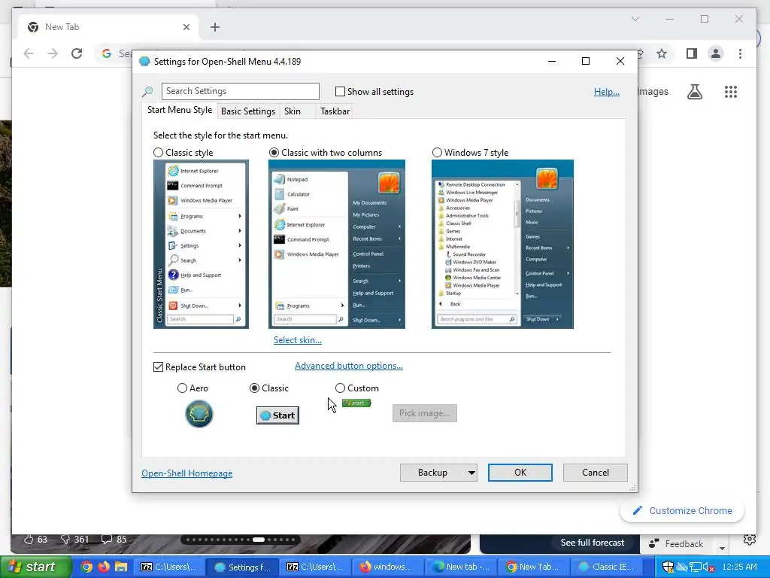Expand the Chrome tab search chevron
The height and width of the screenshot is (578, 770).
(635, 19)
